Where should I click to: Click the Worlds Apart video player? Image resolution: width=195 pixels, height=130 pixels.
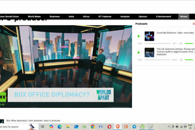(66, 67)
